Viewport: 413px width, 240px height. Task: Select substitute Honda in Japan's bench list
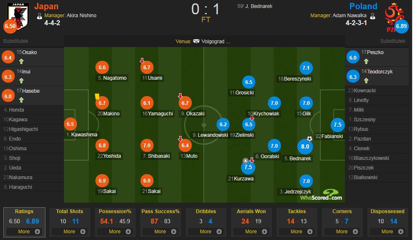[x=17, y=110]
